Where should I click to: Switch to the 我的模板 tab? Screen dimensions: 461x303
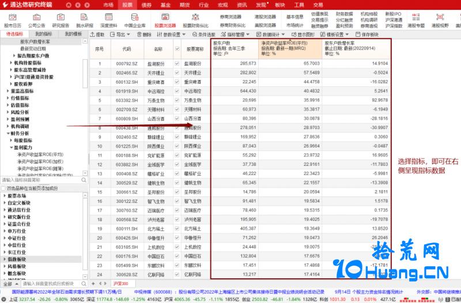[73, 34]
